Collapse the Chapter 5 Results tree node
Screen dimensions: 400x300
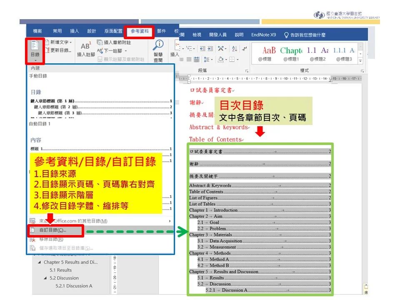pyautogui.click(x=40, y=262)
